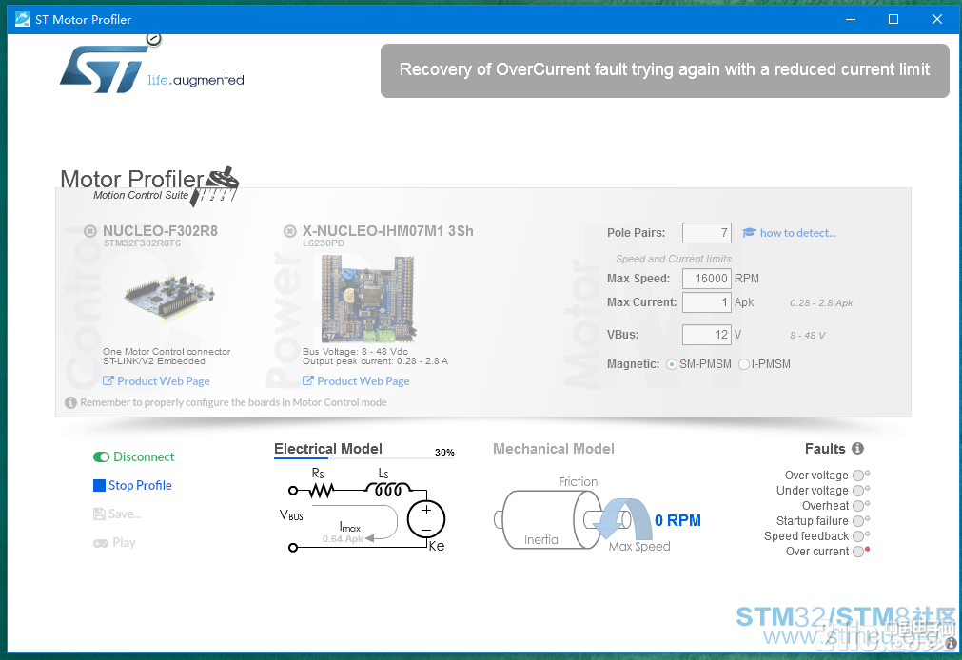Select the SM-PMSM magnetic option
This screenshot has width=962, height=660.
[x=672, y=364]
